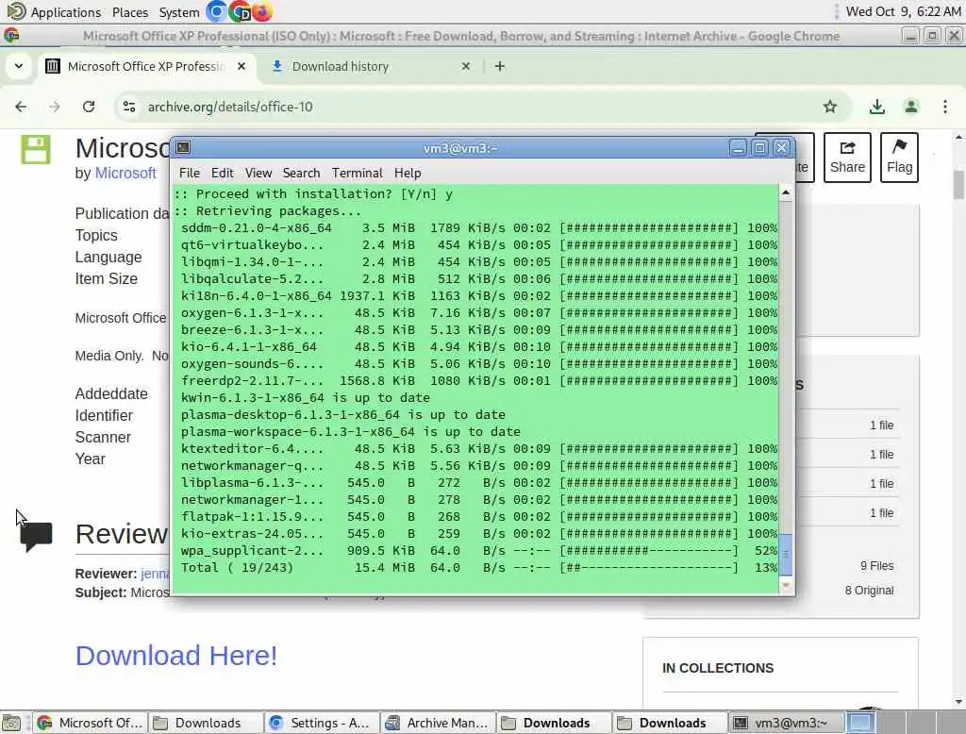The image size is (966, 734).
Task: Follow the Download Here! link
Action: tap(176, 656)
